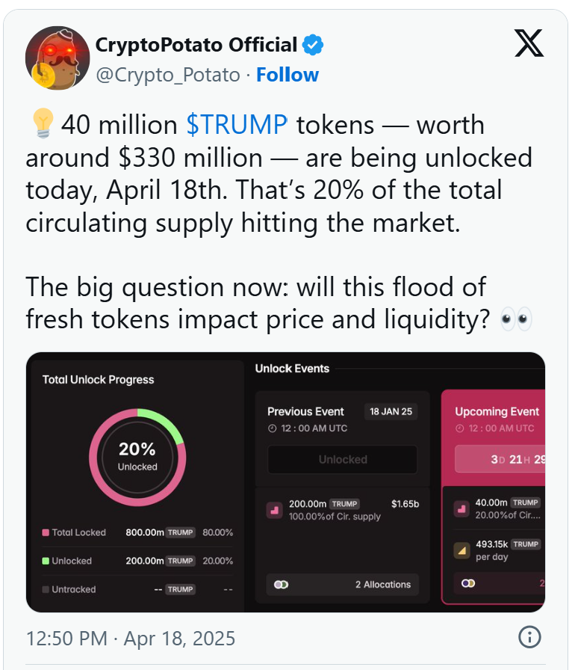Viewport: 572px width, 670px height.
Task: Open the @Crypto_Potato handle
Action: pyautogui.click(x=168, y=75)
